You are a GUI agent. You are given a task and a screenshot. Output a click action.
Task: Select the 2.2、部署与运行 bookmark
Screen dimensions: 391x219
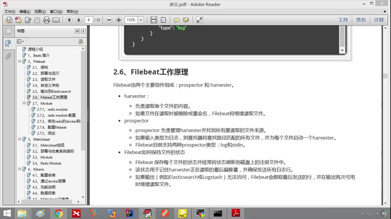[x=46, y=73]
